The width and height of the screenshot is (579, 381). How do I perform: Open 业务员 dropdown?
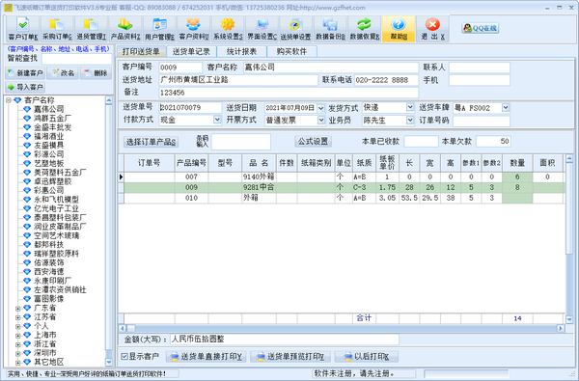pyautogui.click(x=410, y=121)
